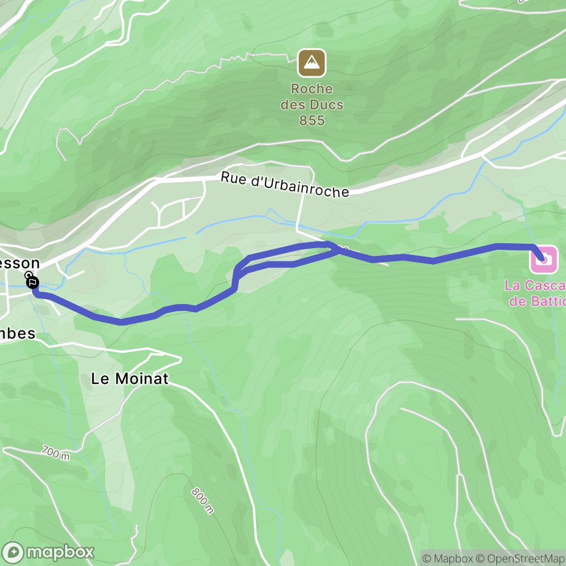566x566 pixels.
Task: Click the Mapbox logo icon
Action: point(13,553)
